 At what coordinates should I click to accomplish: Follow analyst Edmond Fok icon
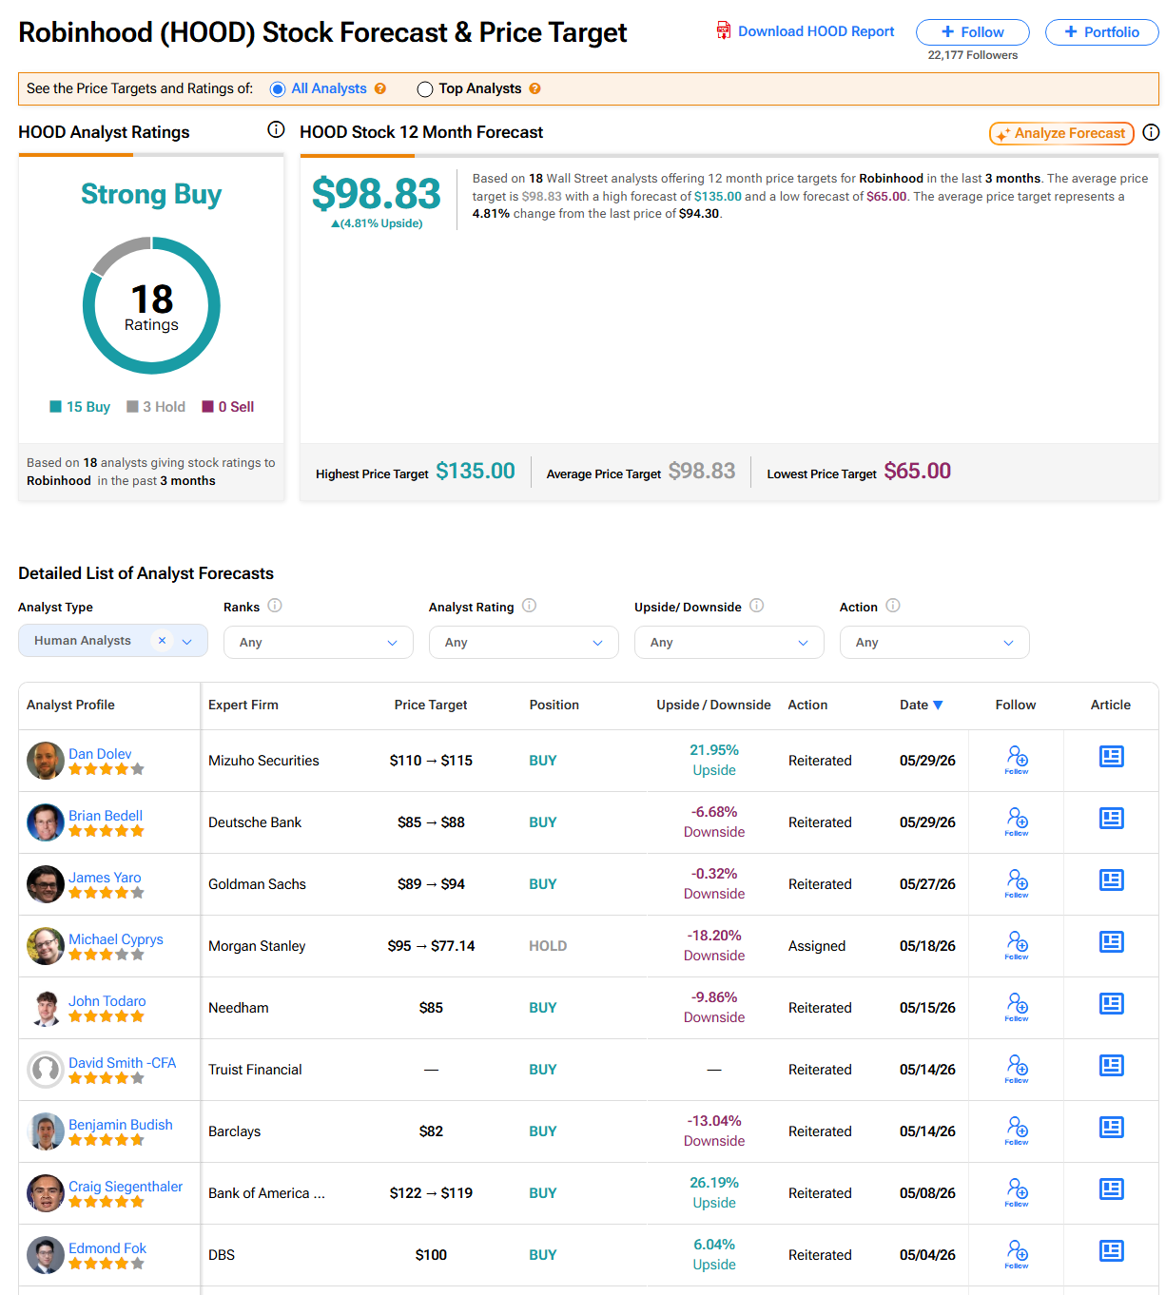click(x=1017, y=1254)
